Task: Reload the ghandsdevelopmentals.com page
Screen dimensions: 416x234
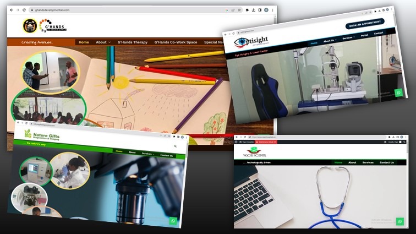Action: click(x=24, y=10)
